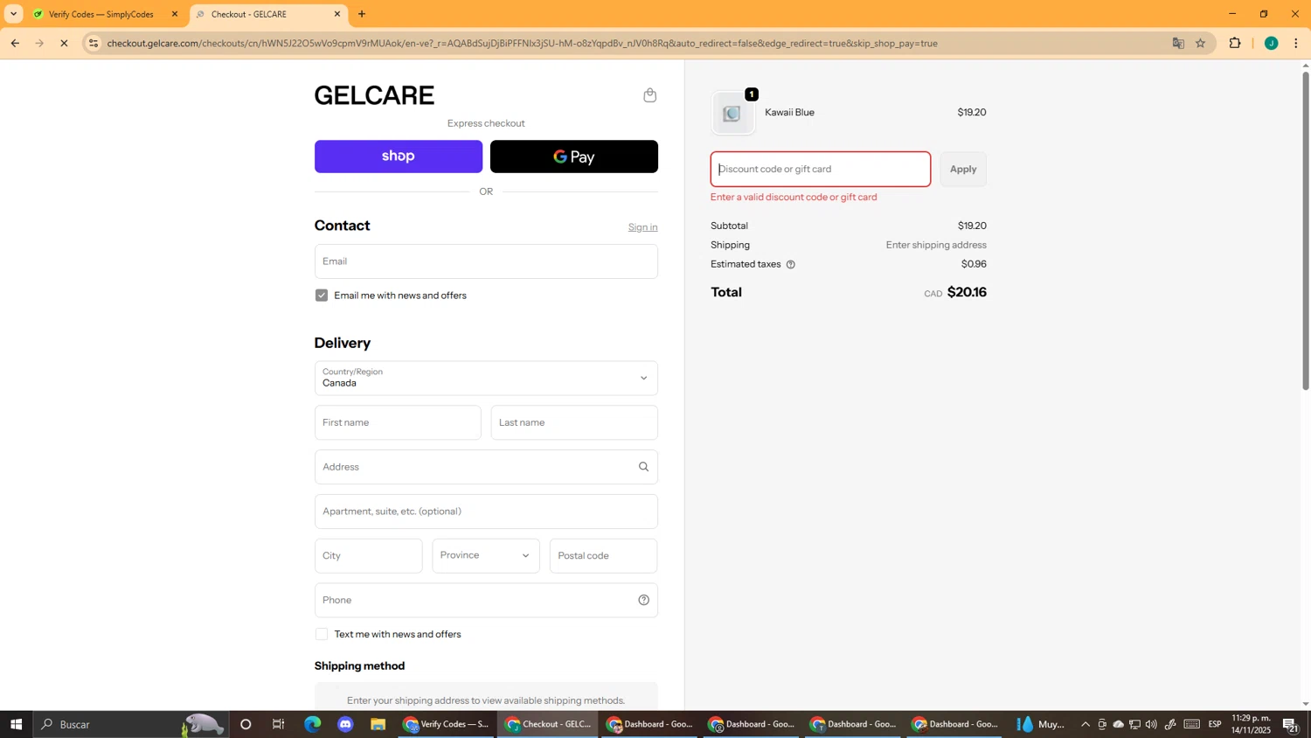Viewport: 1311px width, 738px height.
Task: Open Discord from taskbar
Action: pos(345,724)
